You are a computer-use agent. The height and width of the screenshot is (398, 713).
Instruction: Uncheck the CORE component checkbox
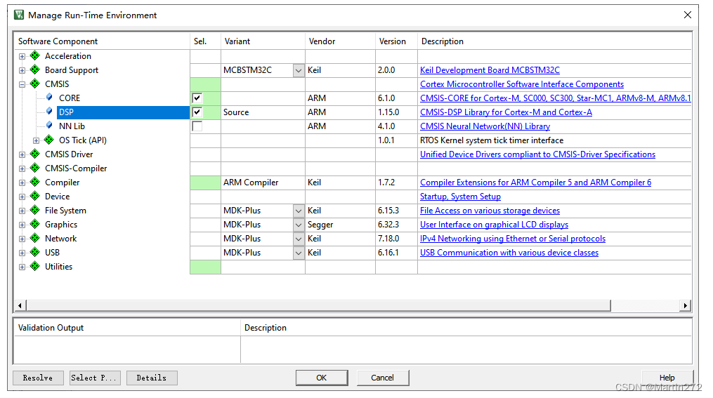point(197,98)
